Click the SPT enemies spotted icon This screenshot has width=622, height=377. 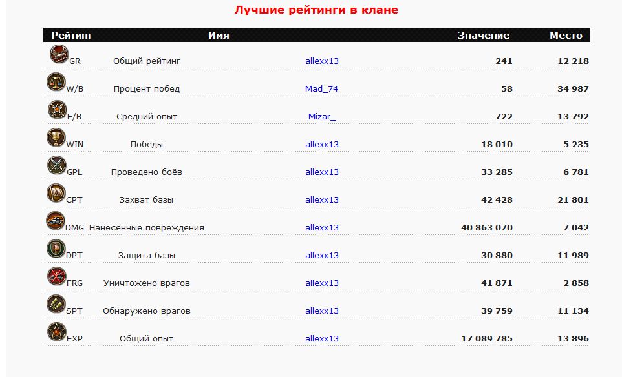[x=57, y=305]
